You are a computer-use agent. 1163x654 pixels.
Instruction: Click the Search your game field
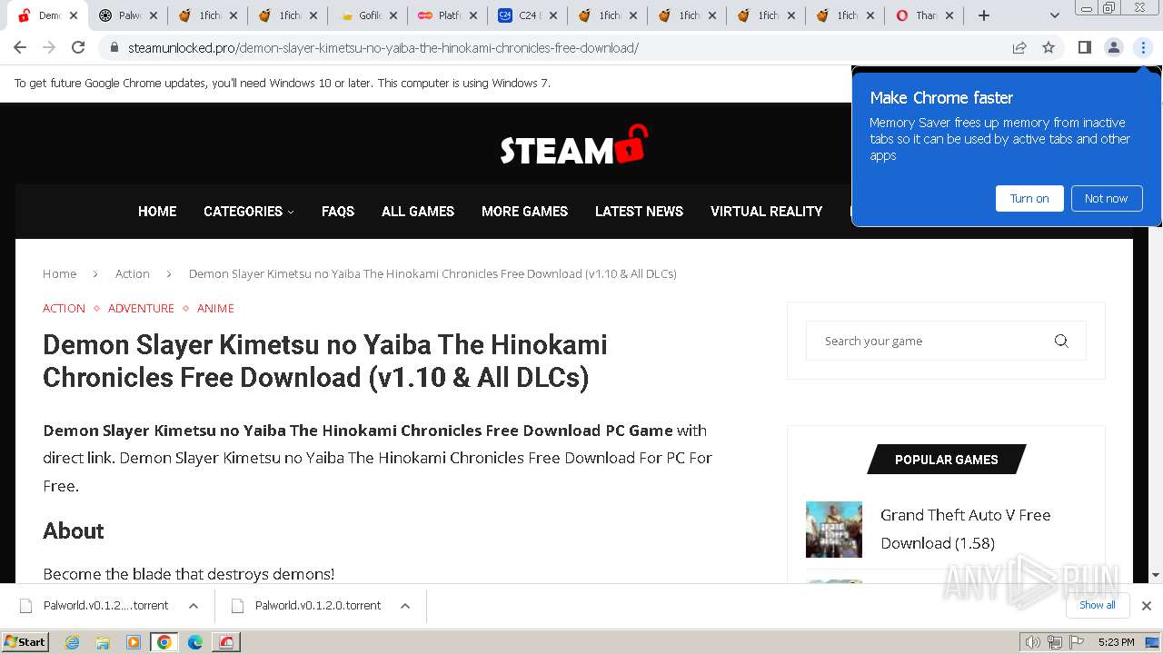[x=946, y=341]
